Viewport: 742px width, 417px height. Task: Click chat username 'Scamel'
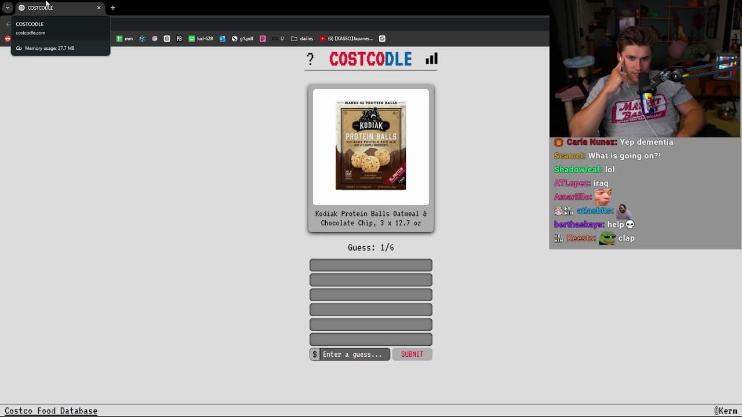click(x=570, y=156)
